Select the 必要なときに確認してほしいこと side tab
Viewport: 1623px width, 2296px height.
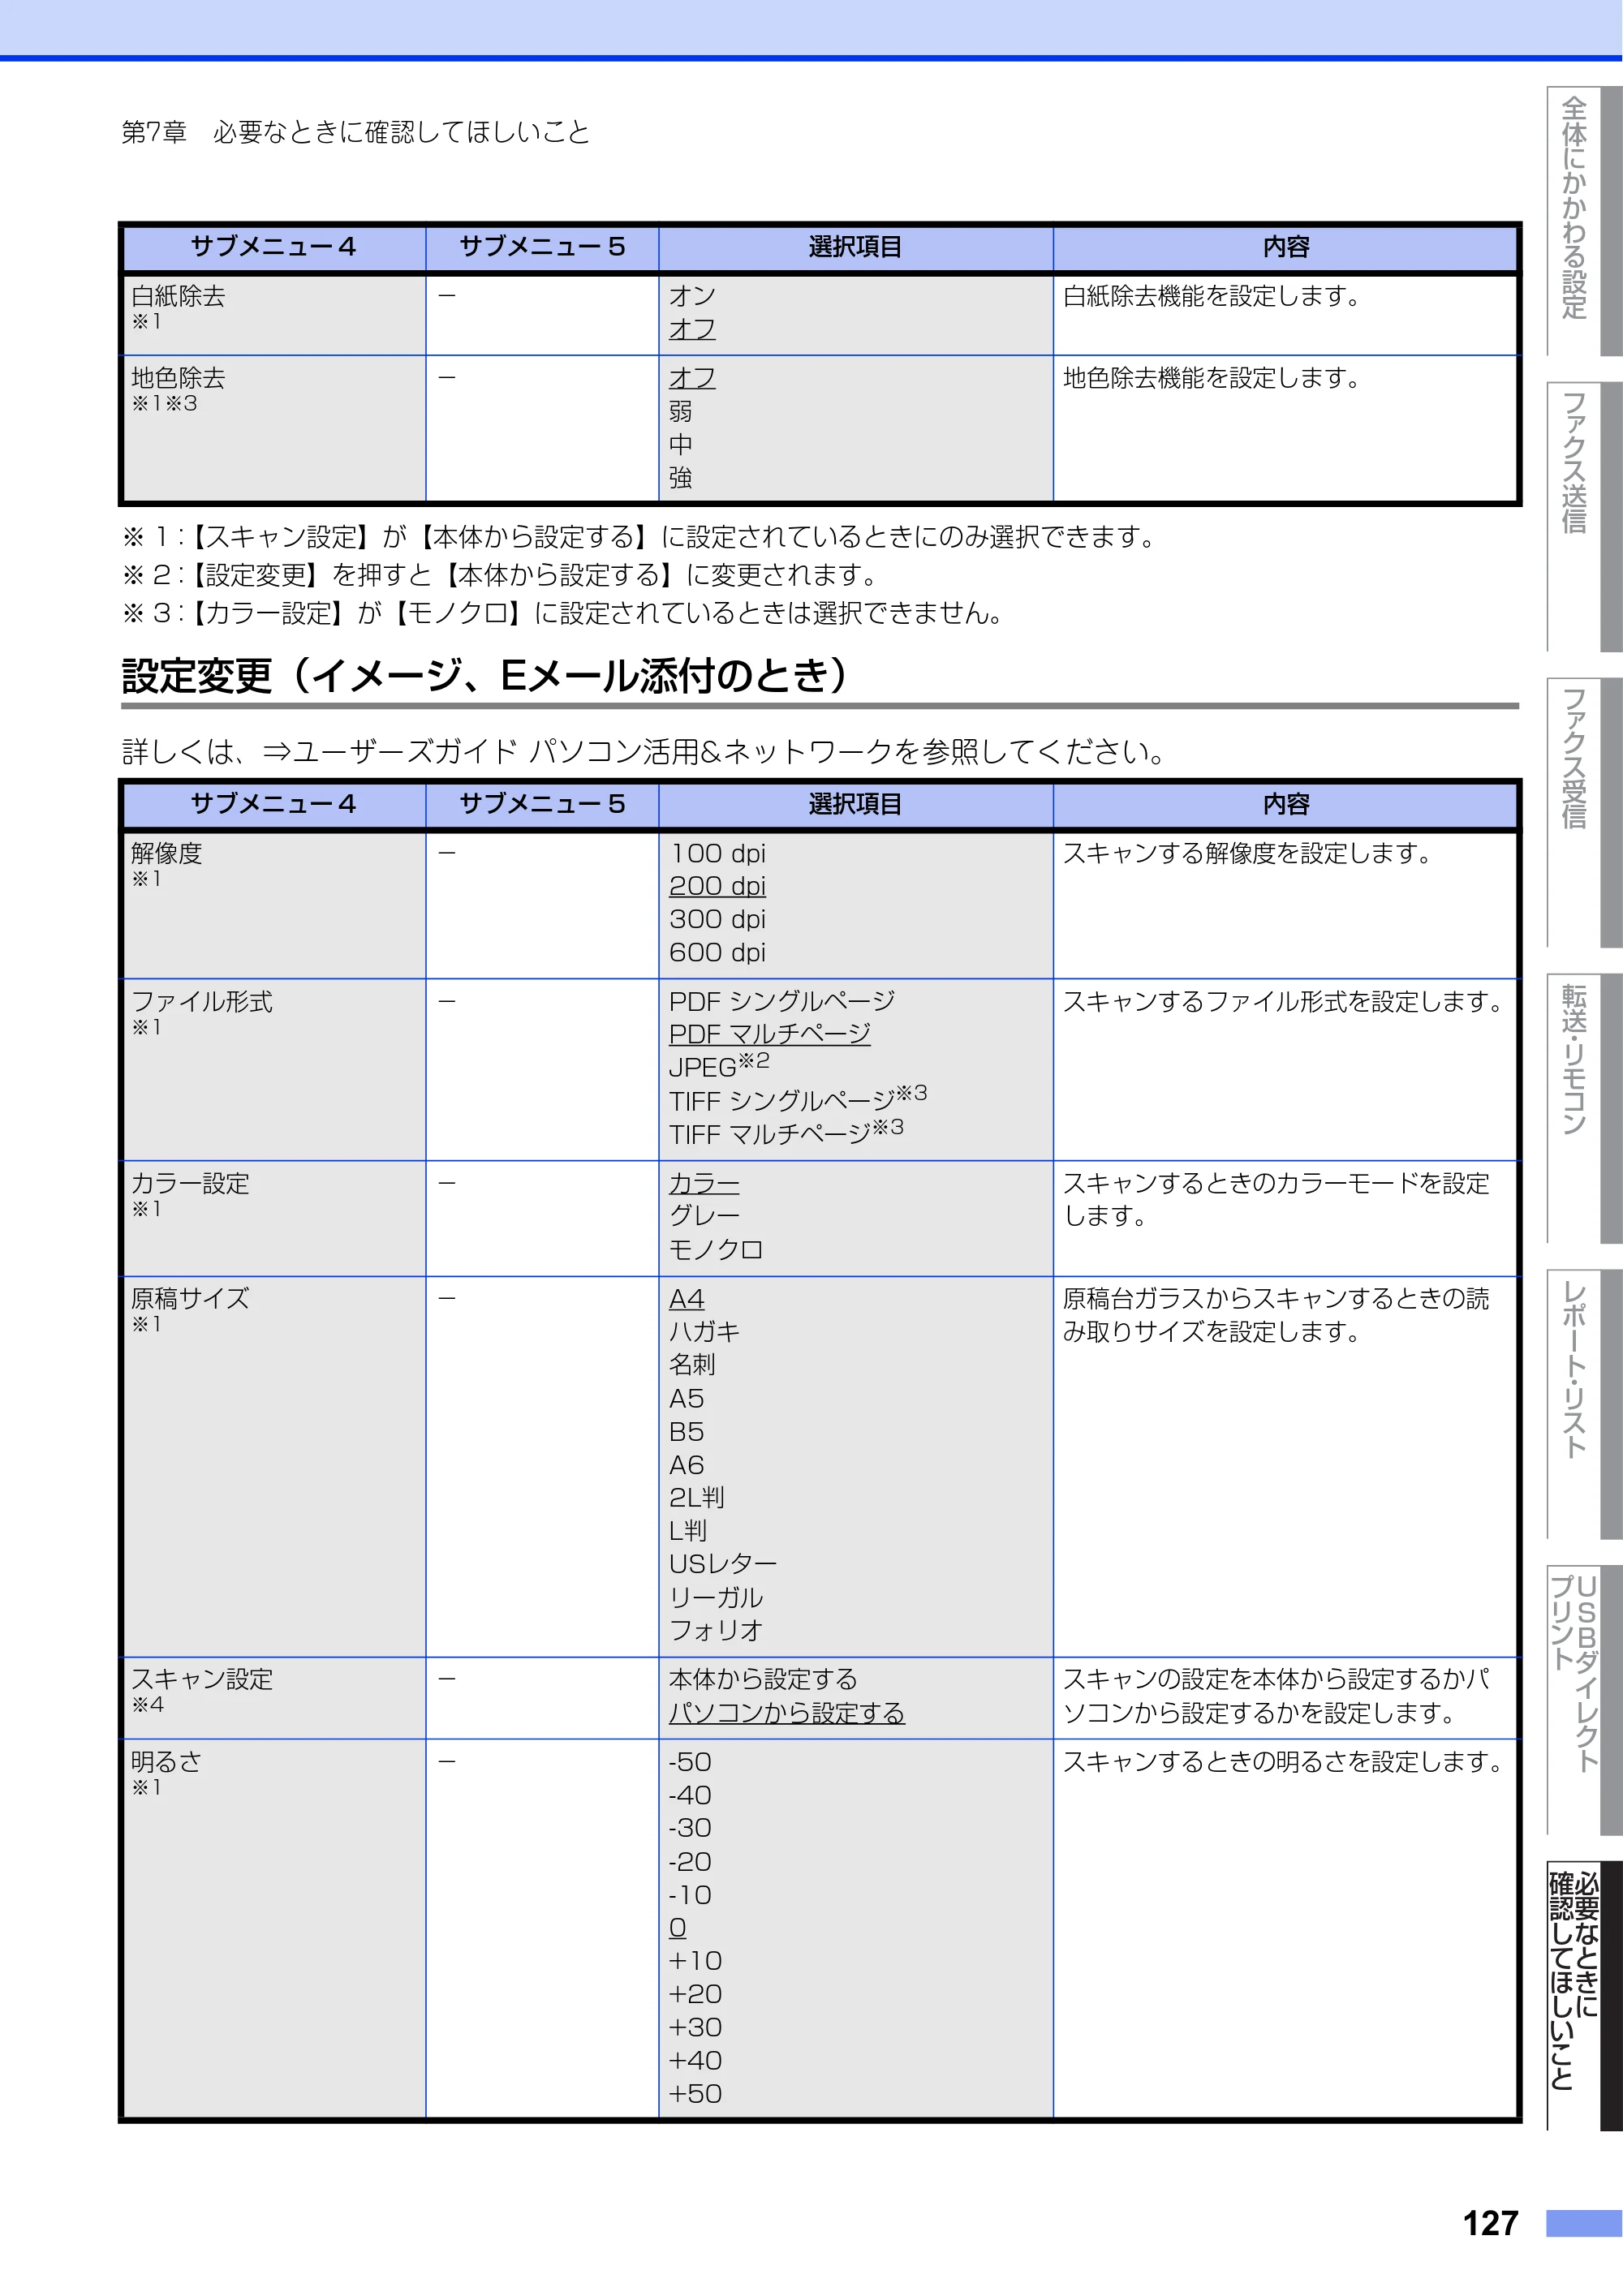[x=1583, y=1996]
